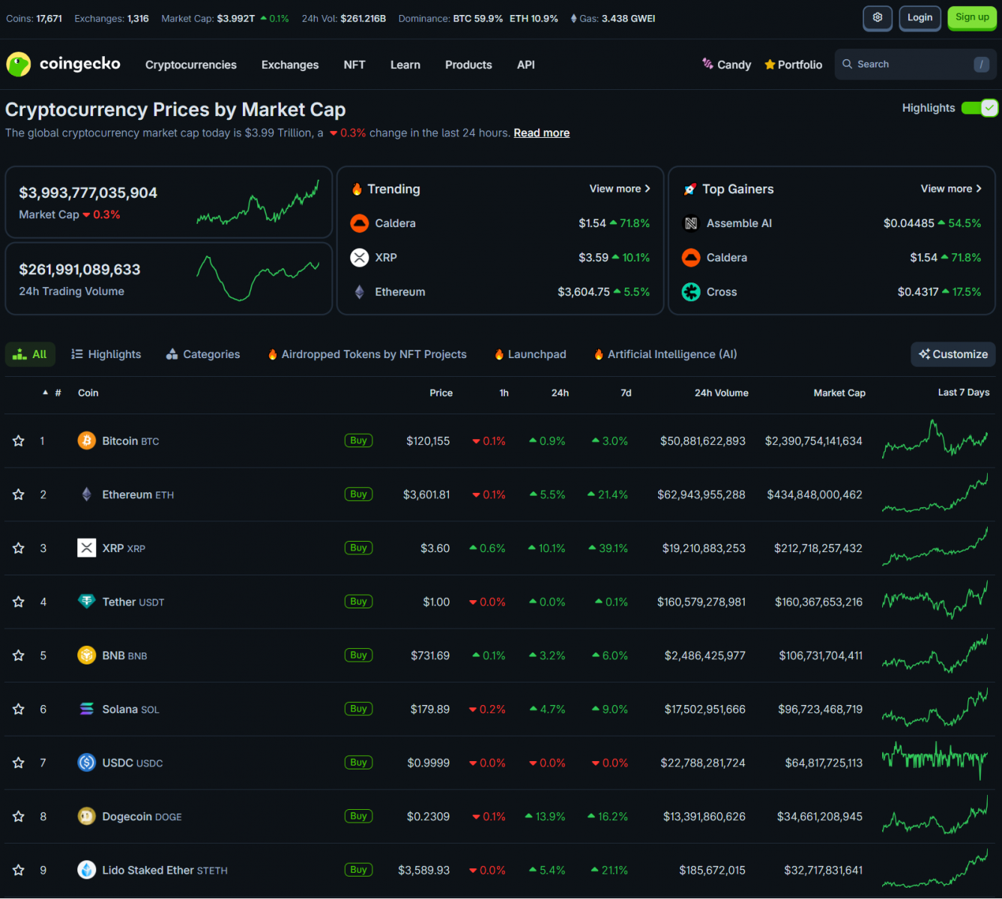
Task: Switch to the Categories tab
Action: click(x=202, y=354)
